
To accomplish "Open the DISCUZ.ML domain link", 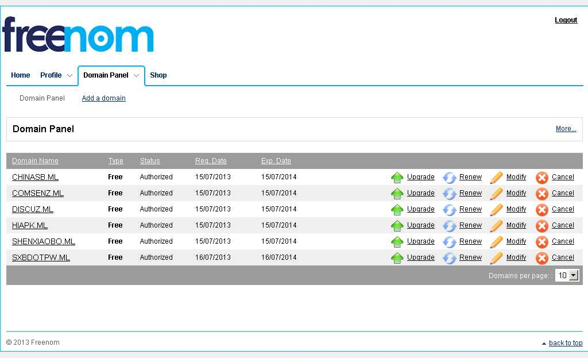I will pyautogui.click(x=33, y=209).
